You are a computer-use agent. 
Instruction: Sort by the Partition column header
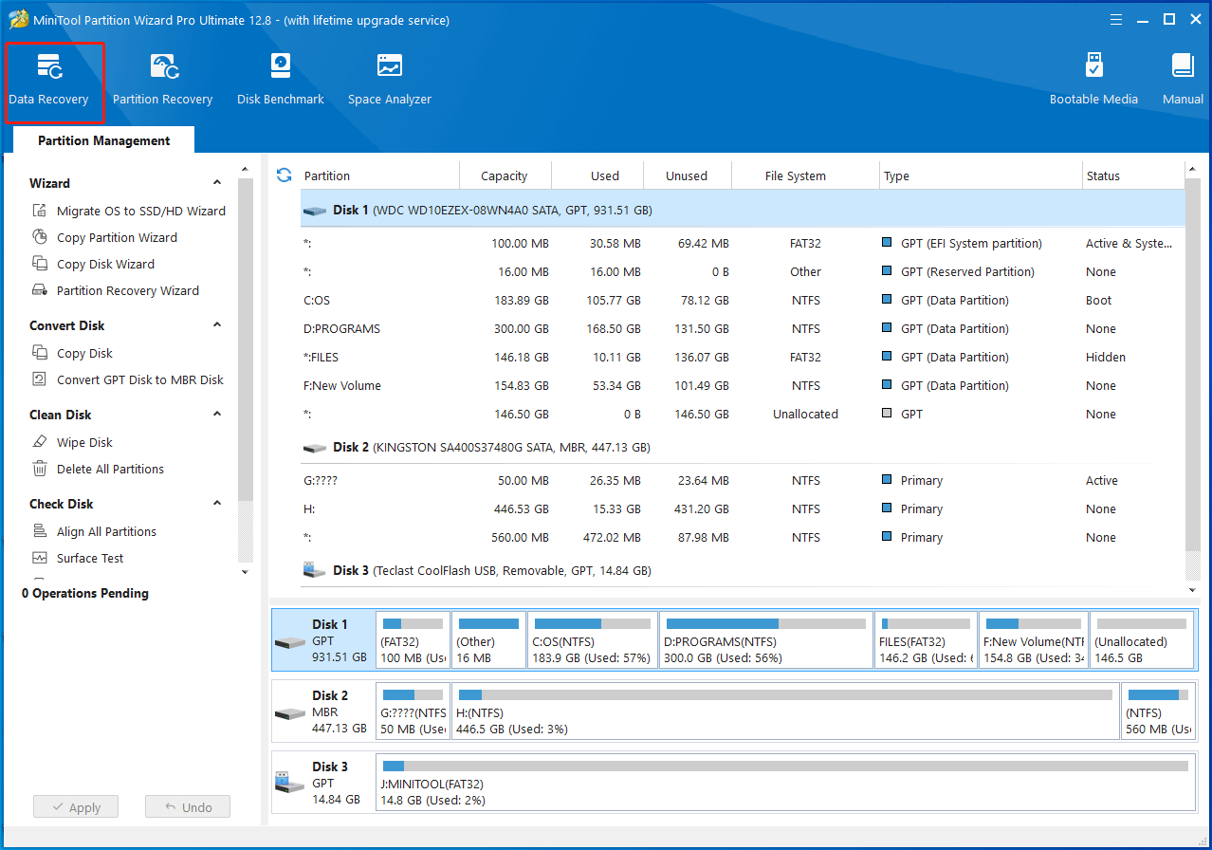click(x=378, y=176)
